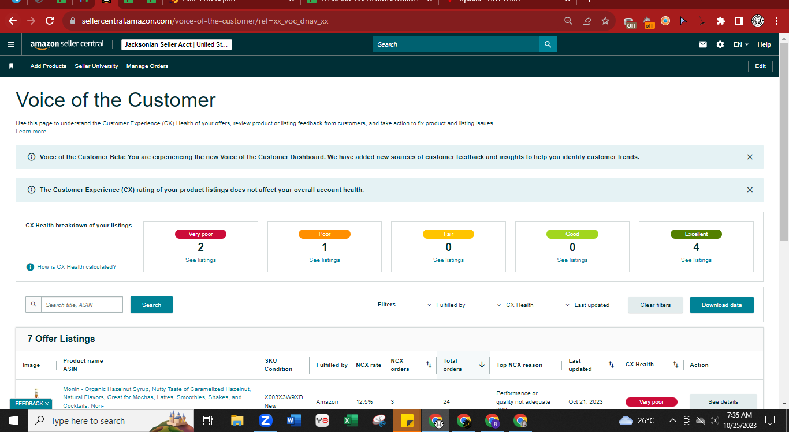Image resolution: width=789 pixels, height=432 pixels.
Task: Click the info icon beside CX Health calculated
Action: click(30, 267)
